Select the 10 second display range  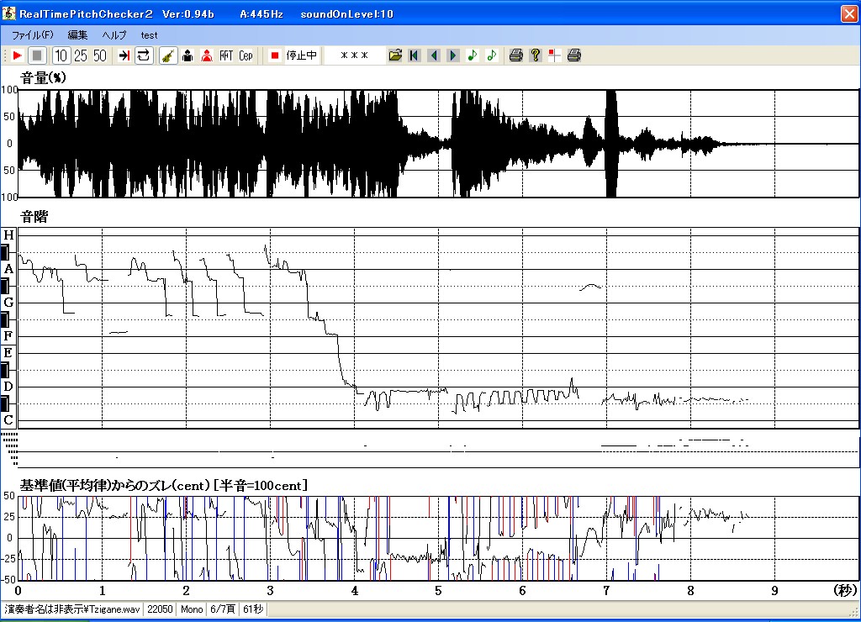tap(61, 55)
